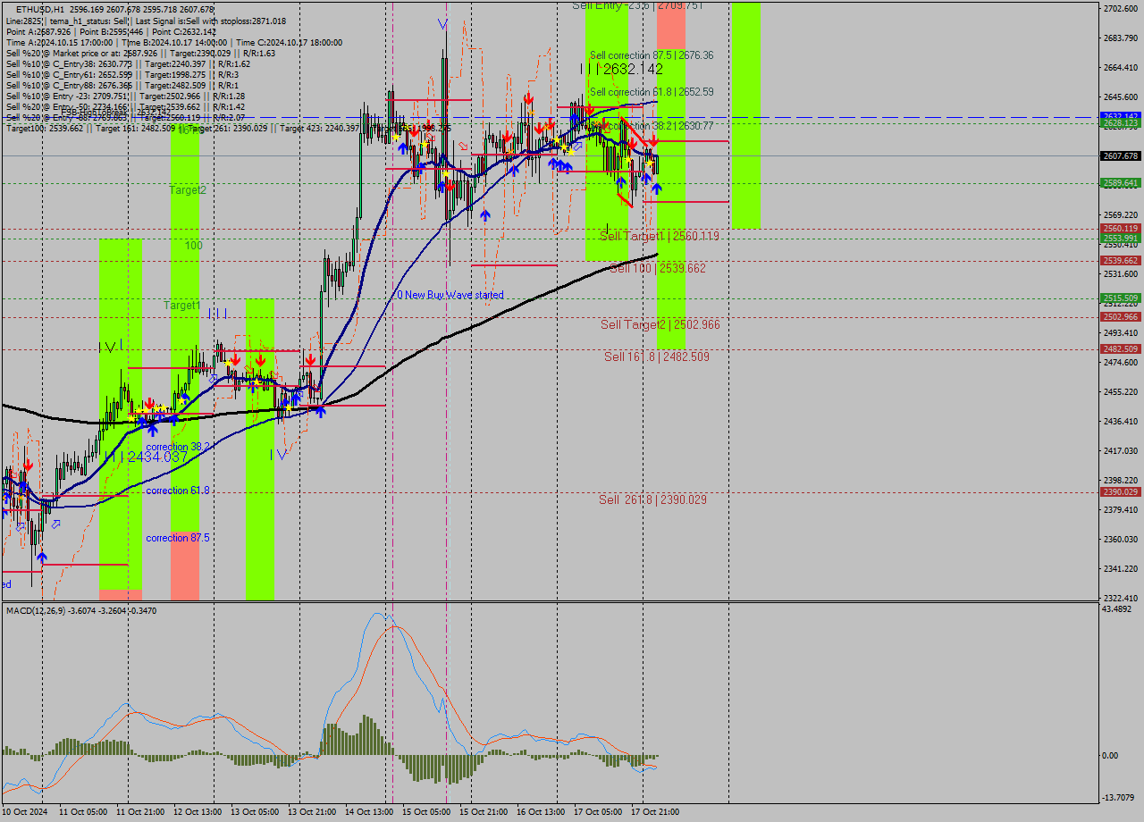The width and height of the screenshot is (1144, 822).
Task: Click the green 2589.641 price tag
Action: [x=1120, y=183]
